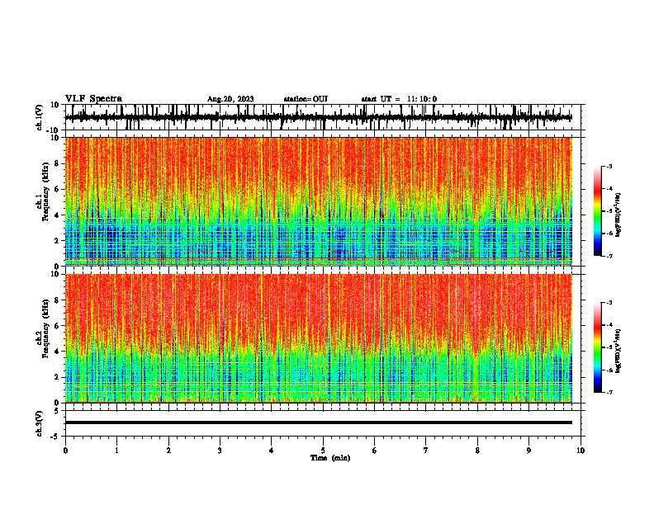Select the ch.1 "Frequency (kHz)" axis label
The image size is (654, 505).
click(45, 191)
